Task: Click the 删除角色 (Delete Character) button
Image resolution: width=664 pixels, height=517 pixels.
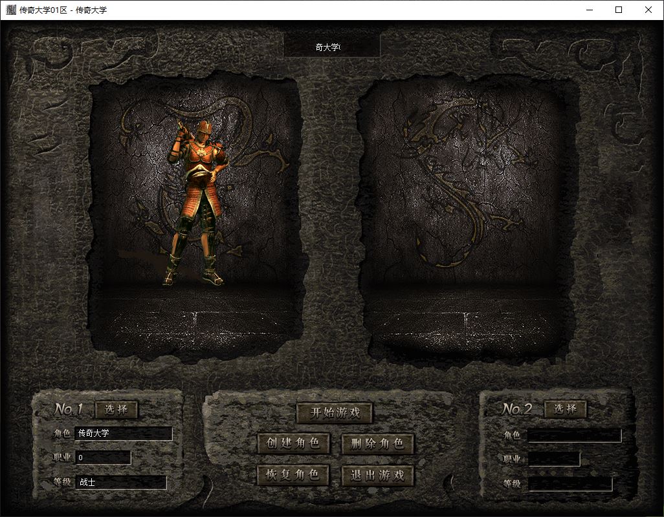Action: pyautogui.click(x=377, y=443)
